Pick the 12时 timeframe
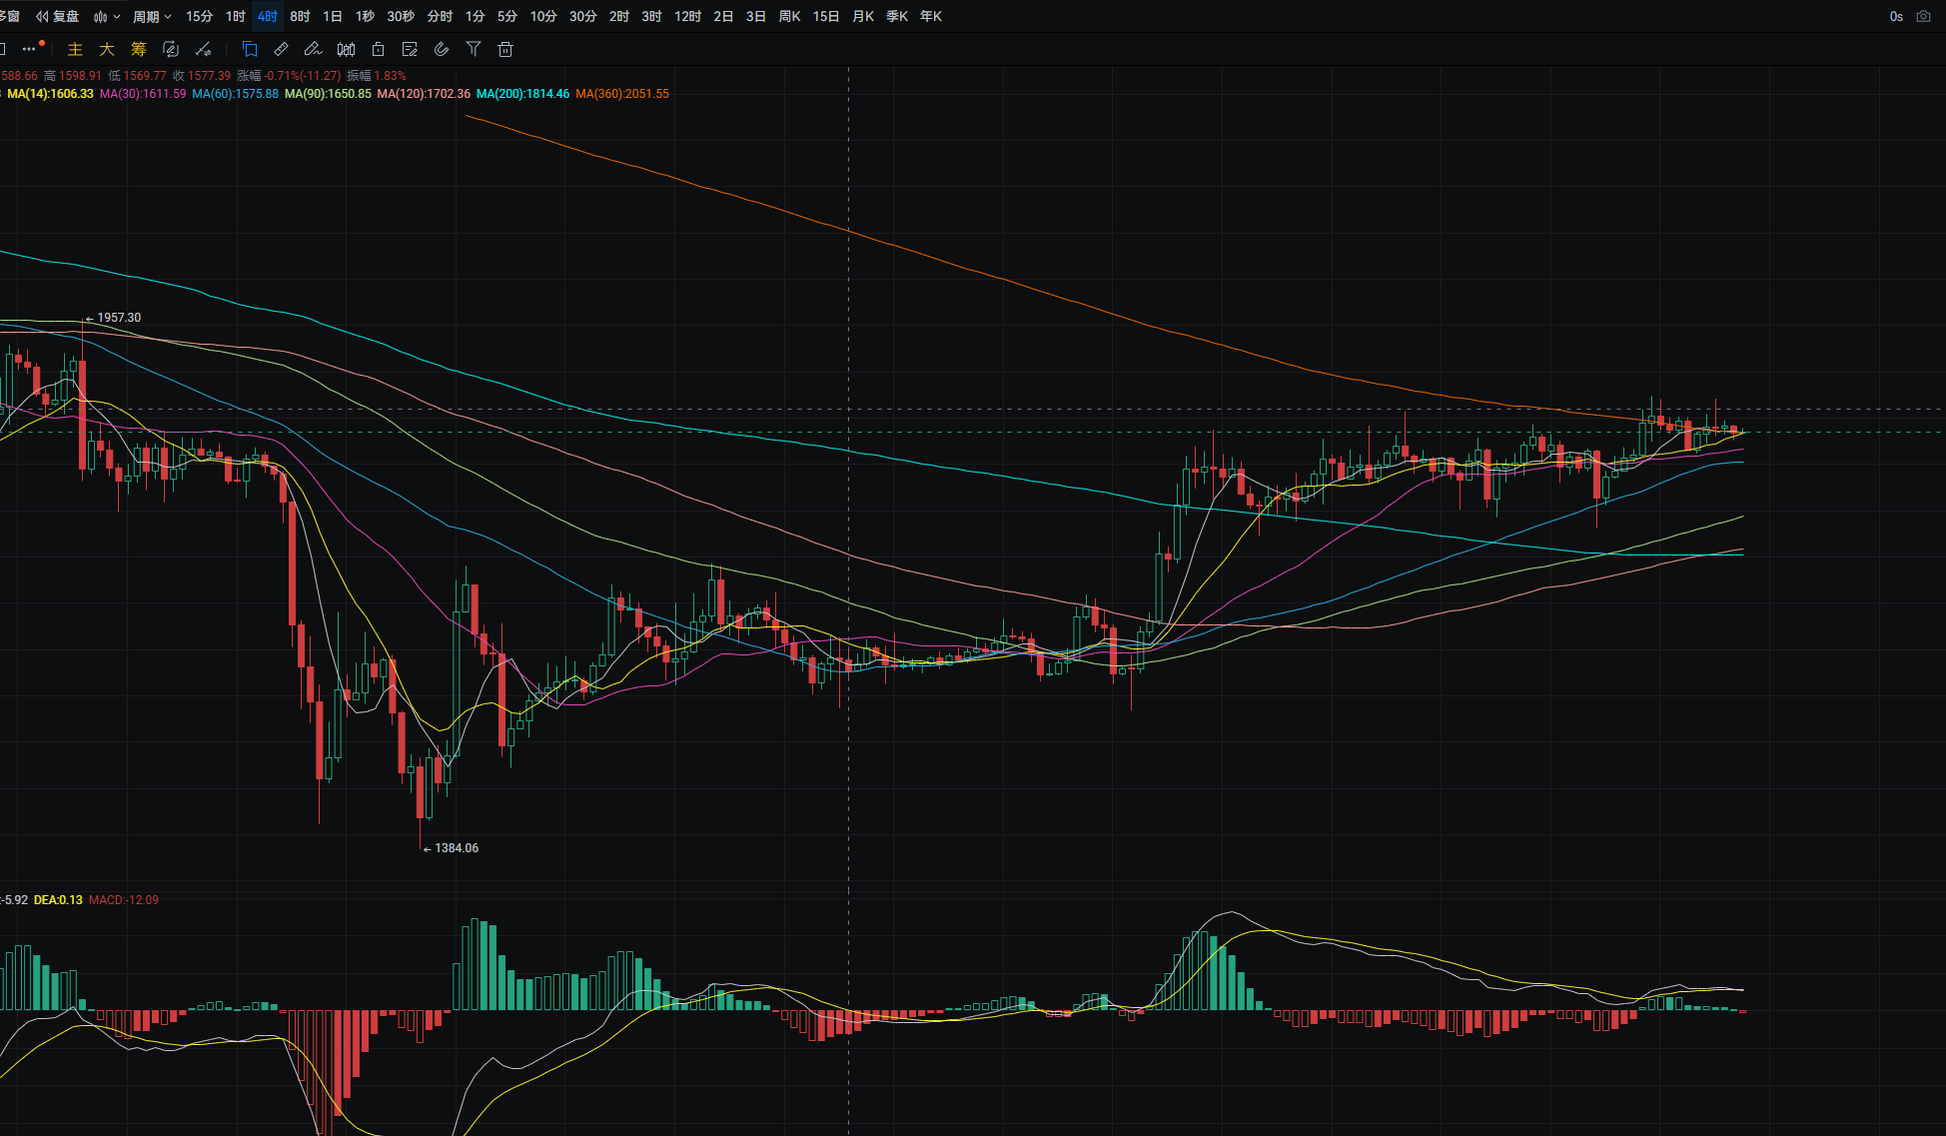This screenshot has height=1136, width=1946. tap(687, 16)
